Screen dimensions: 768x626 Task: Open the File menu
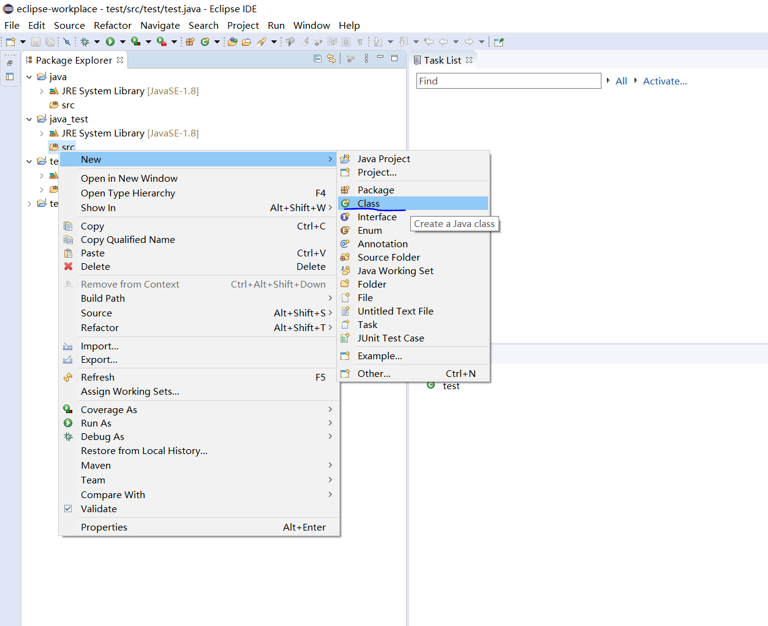[x=12, y=25]
